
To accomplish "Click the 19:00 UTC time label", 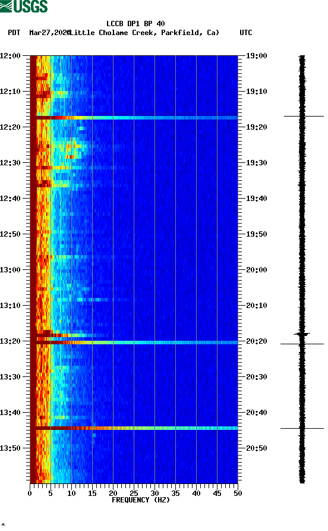I will click(256, 55).
